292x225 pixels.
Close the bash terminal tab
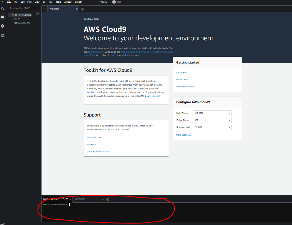tap(71, 199)
